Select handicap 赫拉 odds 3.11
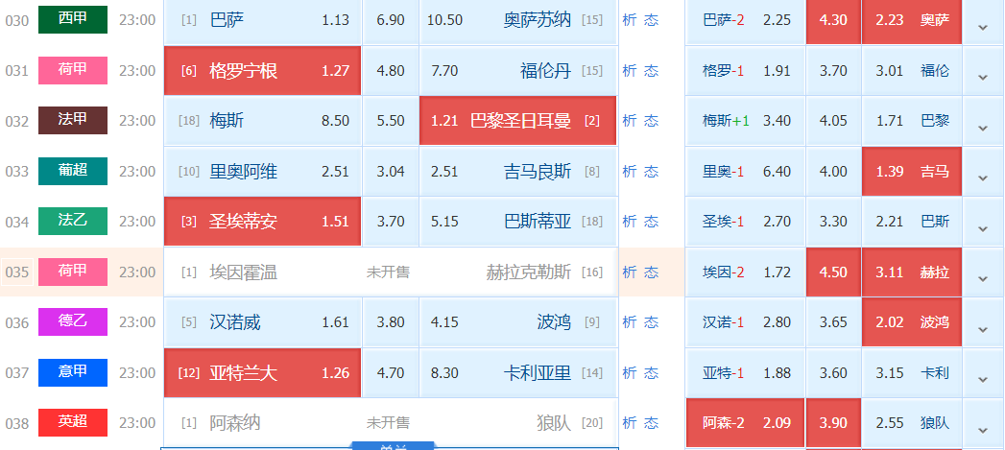Image resolution: width=1005 pixels, height=450 pixels. (912, 272)
